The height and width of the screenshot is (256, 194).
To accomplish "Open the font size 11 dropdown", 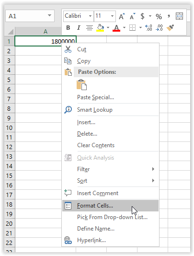I will (112, 16).
